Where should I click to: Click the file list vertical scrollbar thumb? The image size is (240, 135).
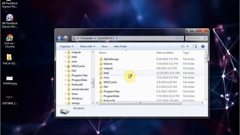(206, 58)
